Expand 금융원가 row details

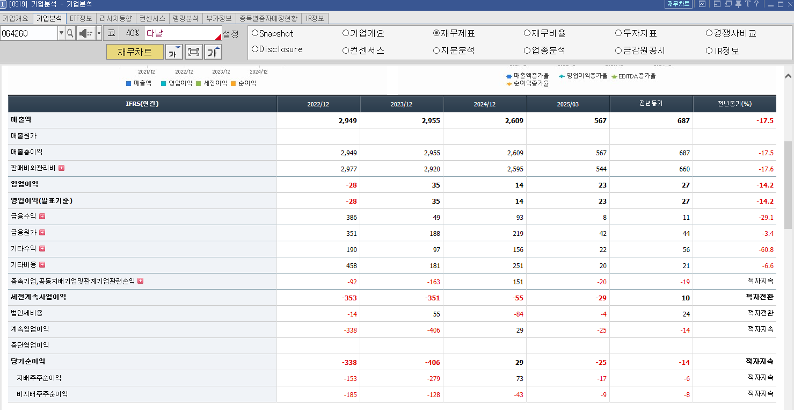coord(42,233)
